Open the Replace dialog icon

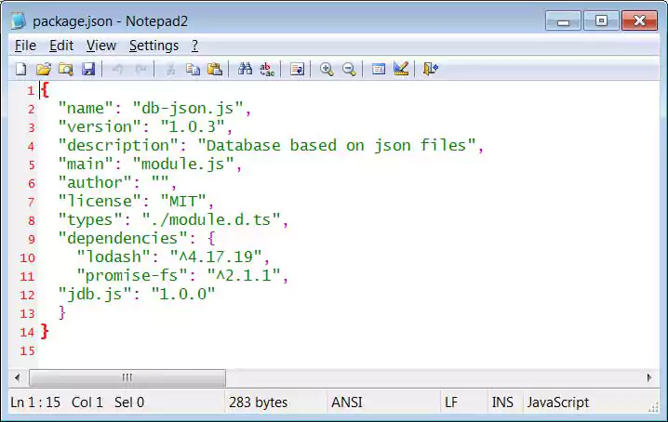coord(267,69)
